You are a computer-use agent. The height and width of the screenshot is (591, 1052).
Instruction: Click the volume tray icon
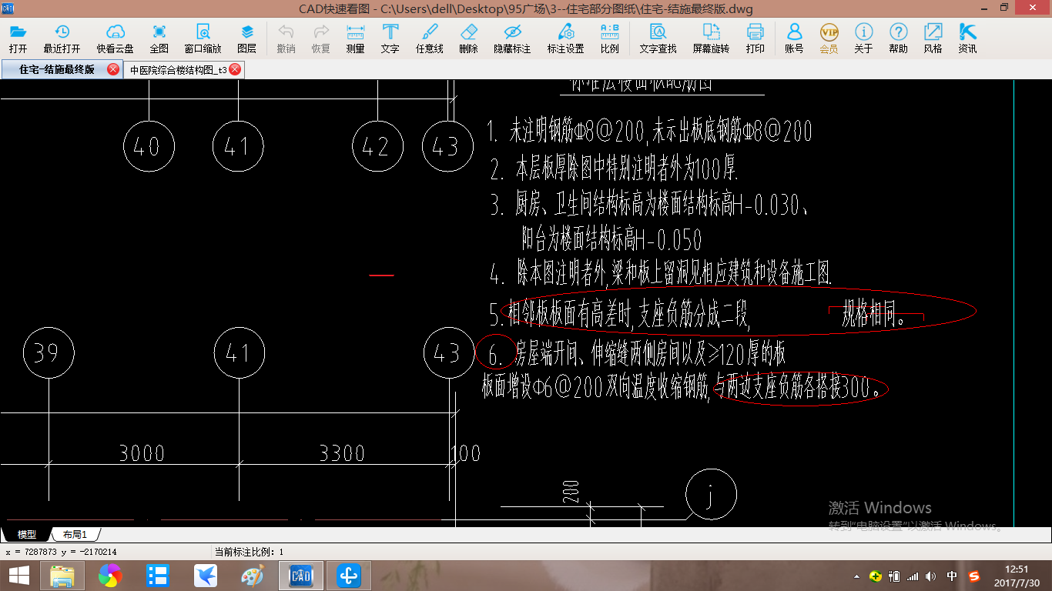(930, 576)
